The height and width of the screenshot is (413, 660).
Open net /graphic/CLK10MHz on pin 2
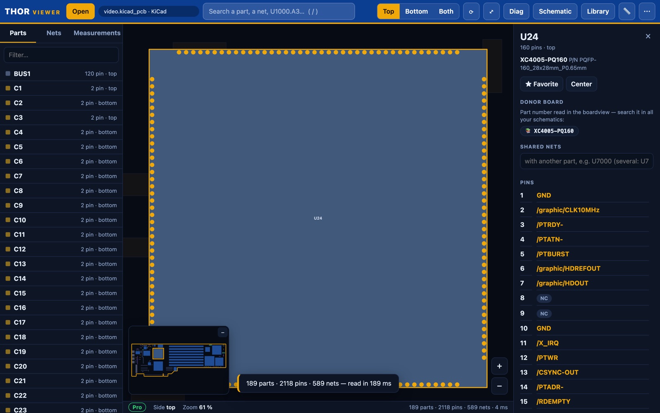coord(568,210)
